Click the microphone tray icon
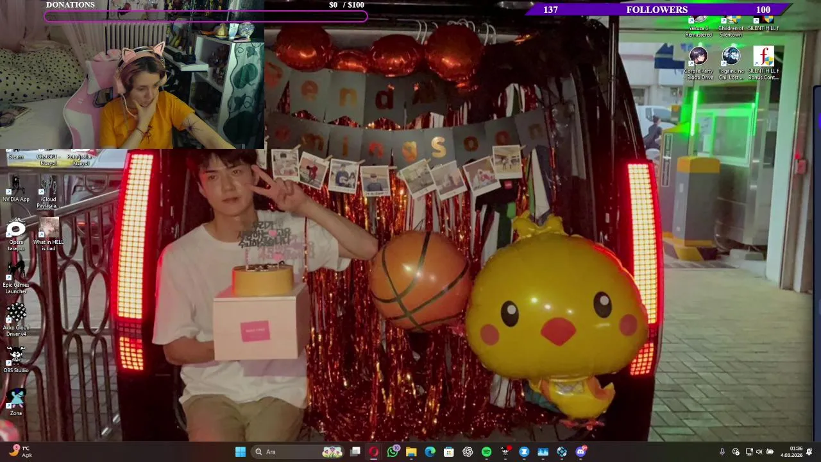 (722, 452)
